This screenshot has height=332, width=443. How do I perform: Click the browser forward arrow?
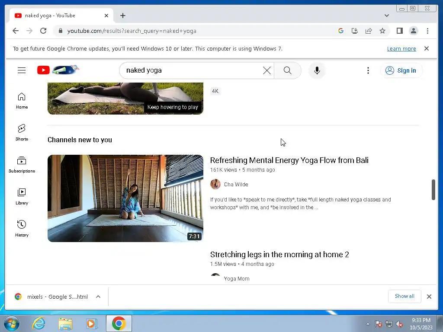[29, 31]
